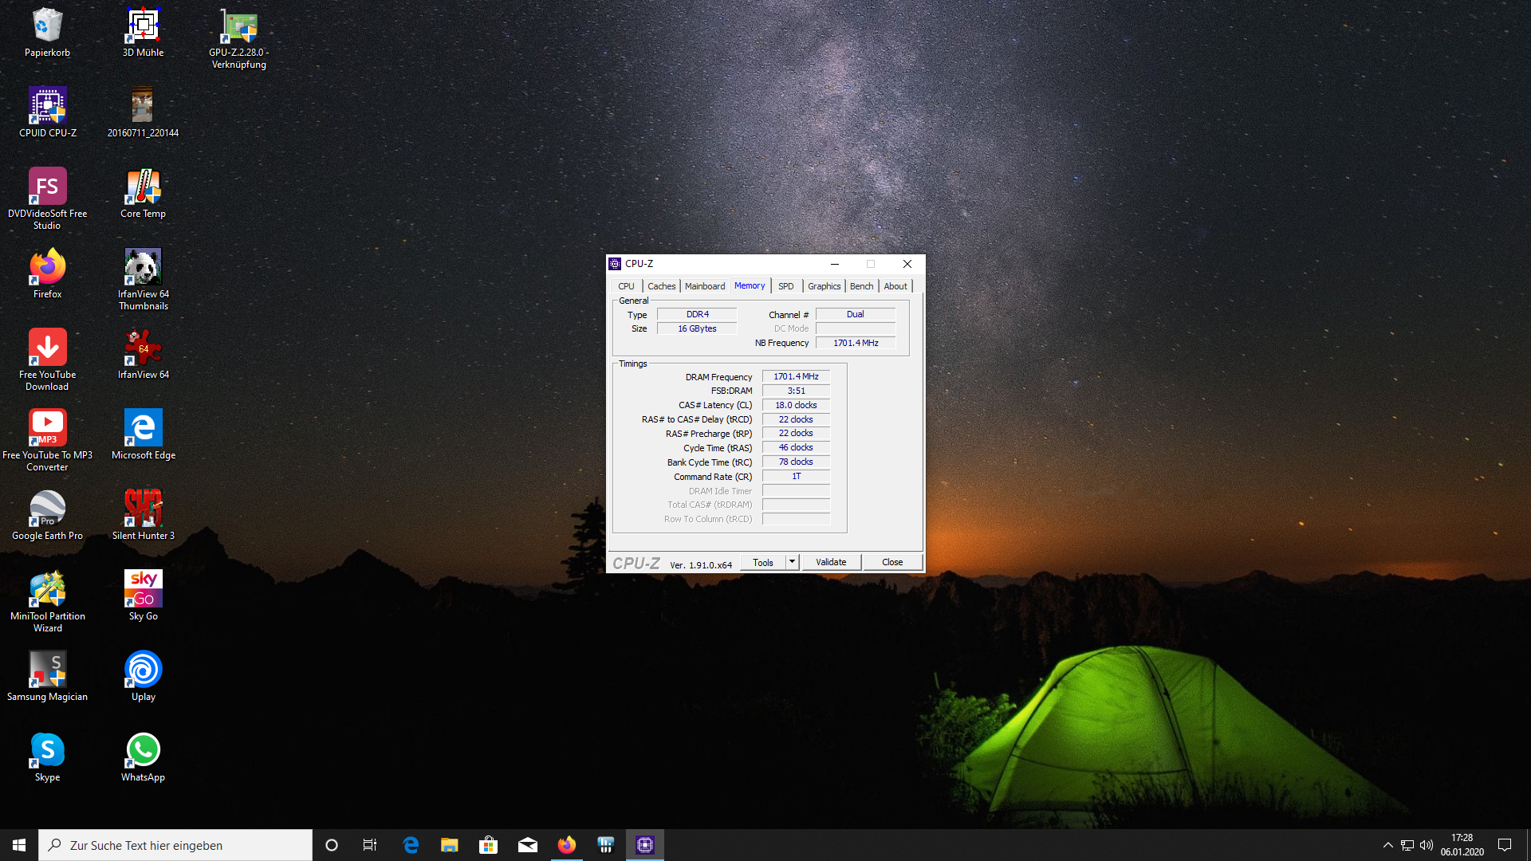Click the CPU-Z taskbar icon

pos(644,845)
